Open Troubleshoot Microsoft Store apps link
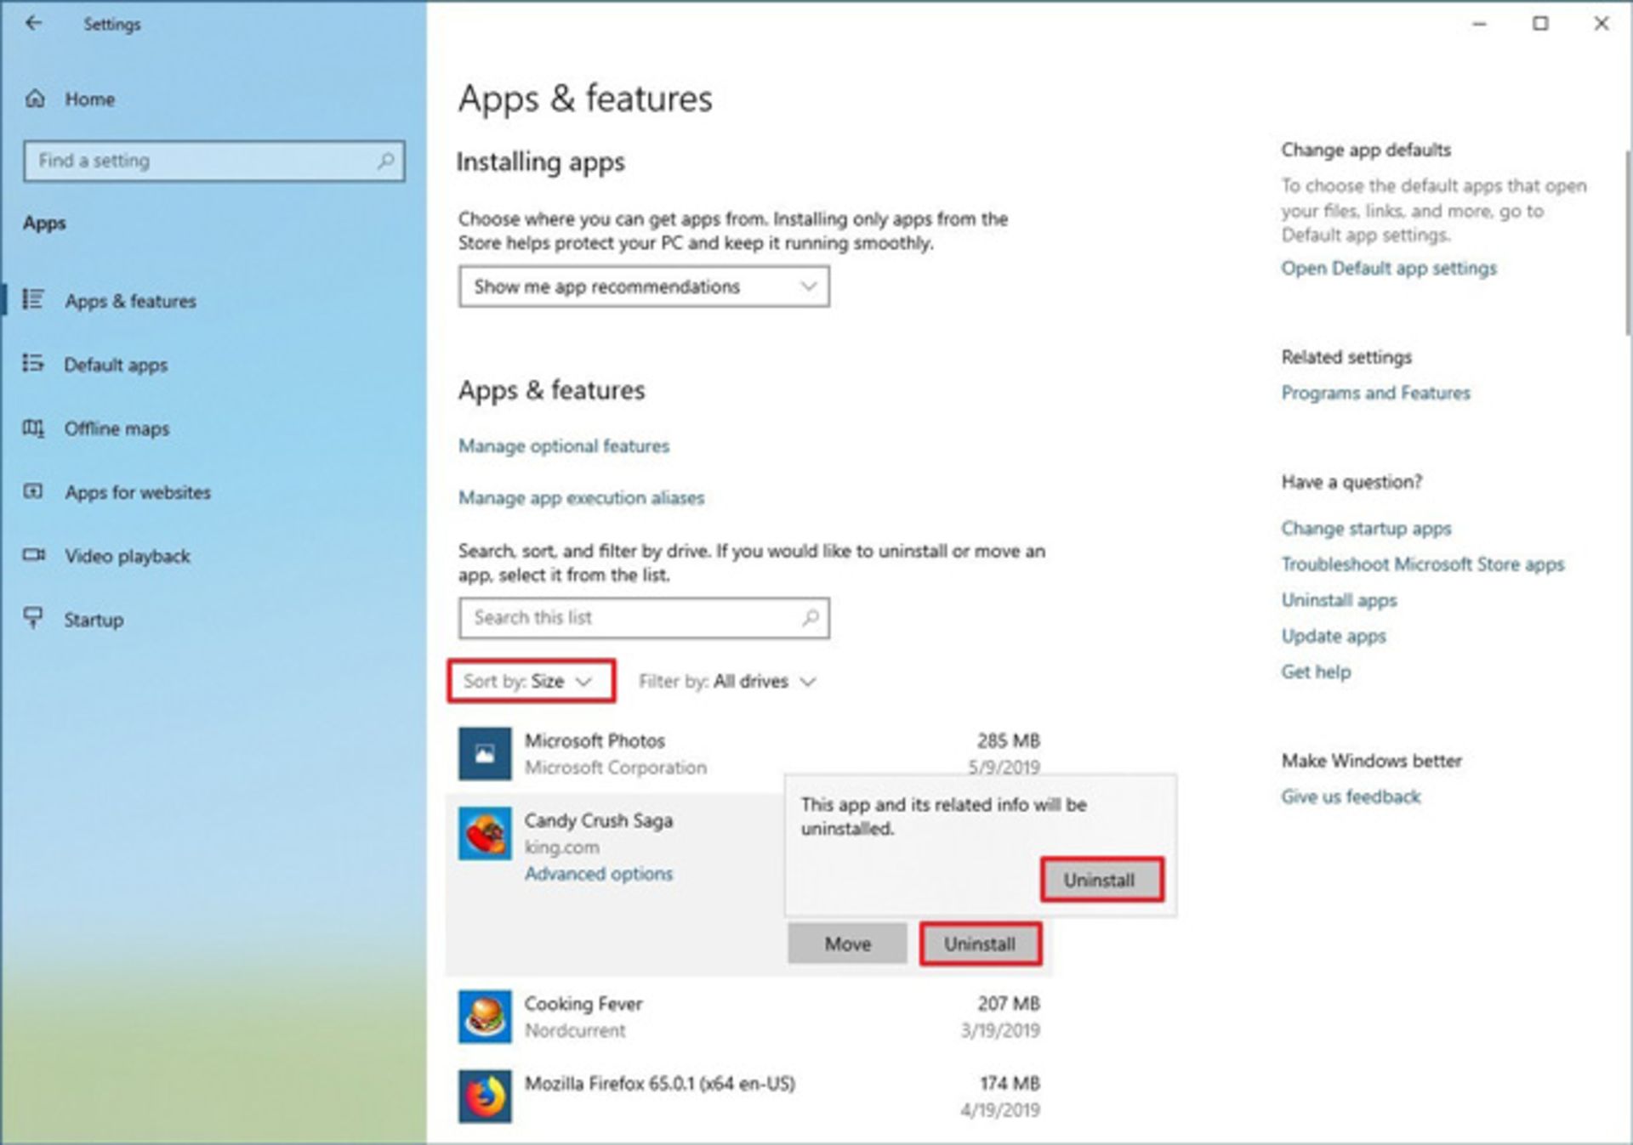This screenshot has height=1145, width=1633. tap(1423, 564)
